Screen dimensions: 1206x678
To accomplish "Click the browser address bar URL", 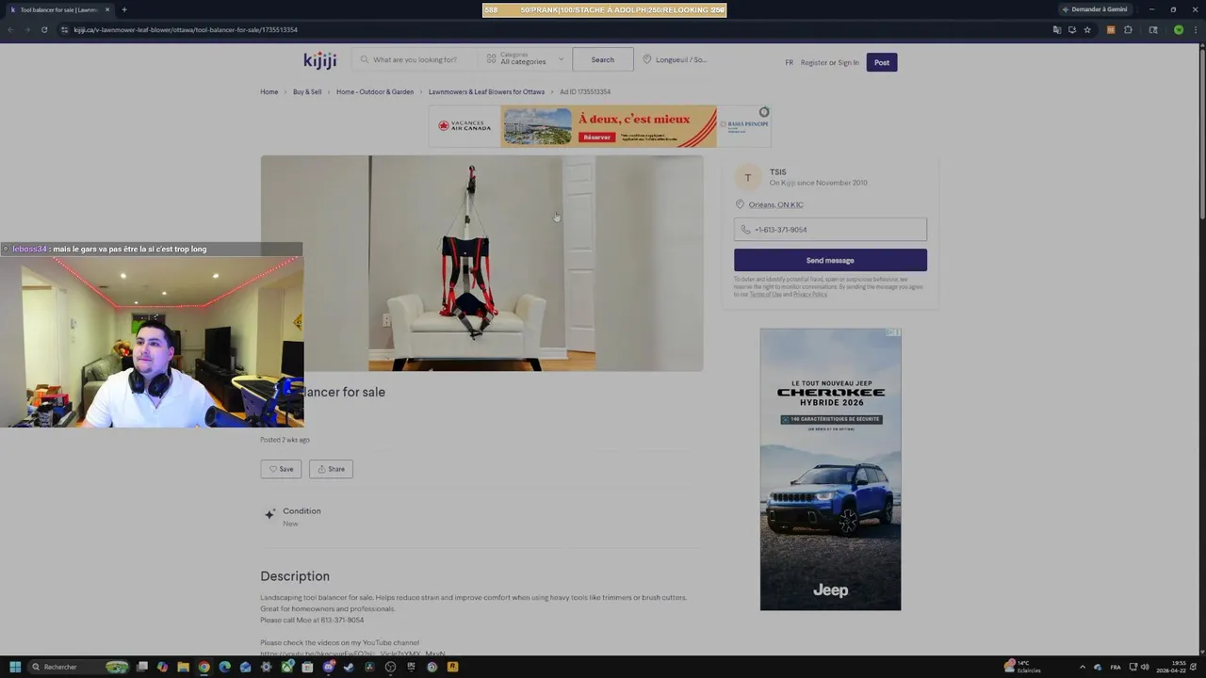I will (186, 29).
